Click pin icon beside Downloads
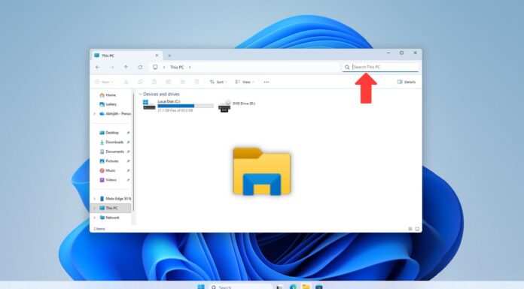524x289 pixels. tap(128, 142)
